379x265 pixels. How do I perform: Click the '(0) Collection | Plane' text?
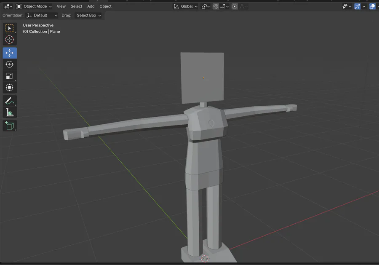click(x=41, y=32)
